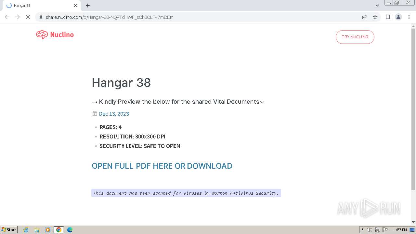Launch Internet Explorer from taskbar
416x234 pixels.
pos(26,230)
